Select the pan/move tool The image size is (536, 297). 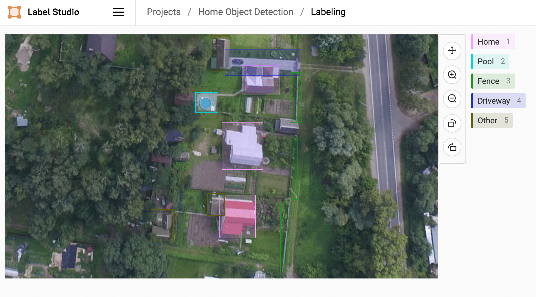tap(452, 51)
